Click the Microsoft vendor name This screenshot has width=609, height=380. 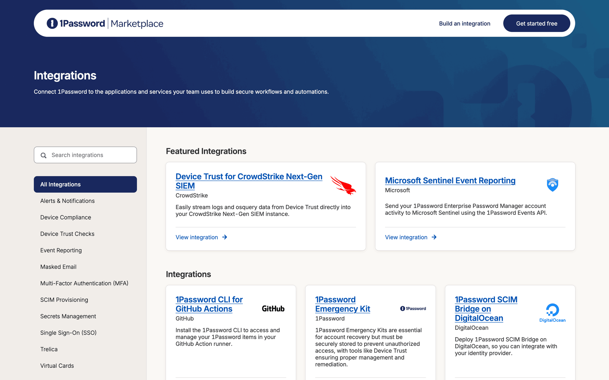[397, 190]
